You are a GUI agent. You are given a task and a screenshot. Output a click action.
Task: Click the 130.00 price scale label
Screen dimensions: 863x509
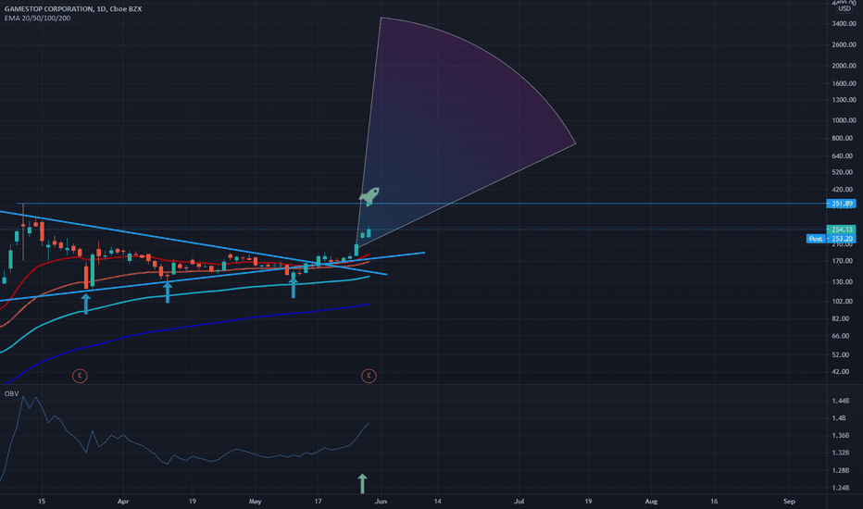(843, 281)
